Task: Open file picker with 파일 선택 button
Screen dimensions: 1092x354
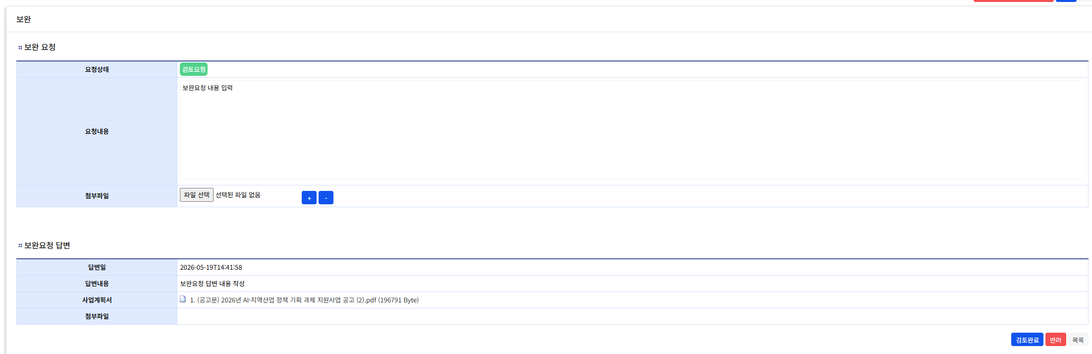Action: click(197, 195)
